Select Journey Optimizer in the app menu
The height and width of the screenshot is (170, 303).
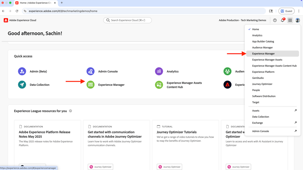coord(272,84)
